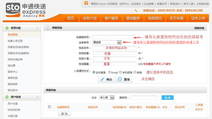Open 我要发货(快递面单) in the sidebar
This screenshot has height=119, width=212.
[18, 53]
